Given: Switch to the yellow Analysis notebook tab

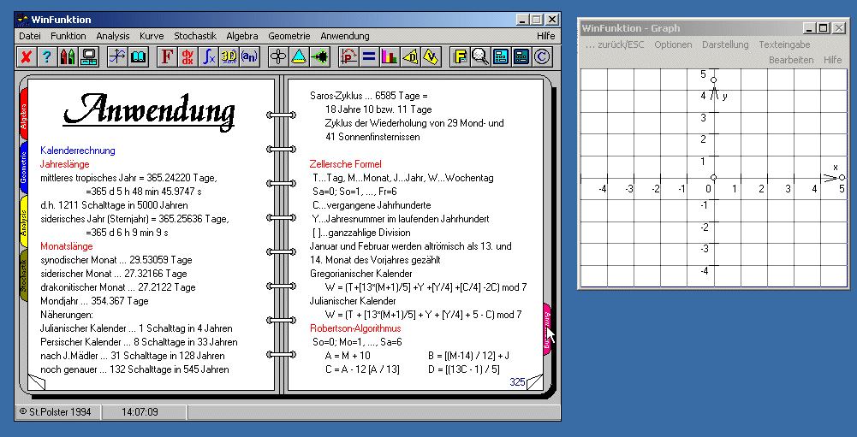Looking at the screenshot, I should tap(24, 221).
